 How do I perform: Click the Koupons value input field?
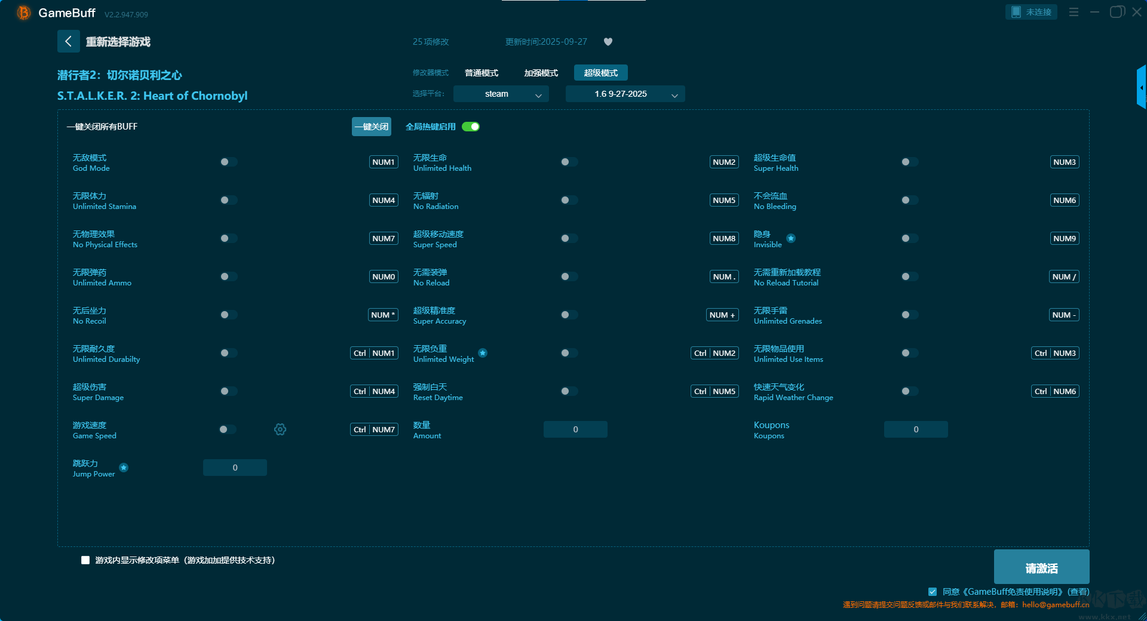916,429
